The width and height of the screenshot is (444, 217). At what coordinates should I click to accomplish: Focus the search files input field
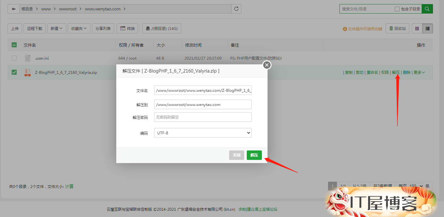pos(366,9)
